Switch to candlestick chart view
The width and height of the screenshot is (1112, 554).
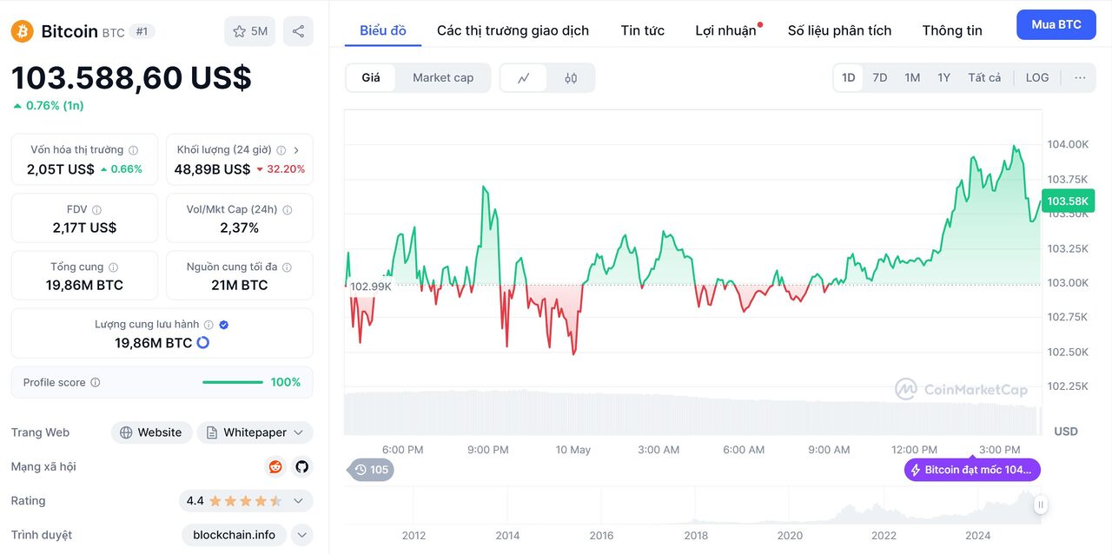coord(571,78)
